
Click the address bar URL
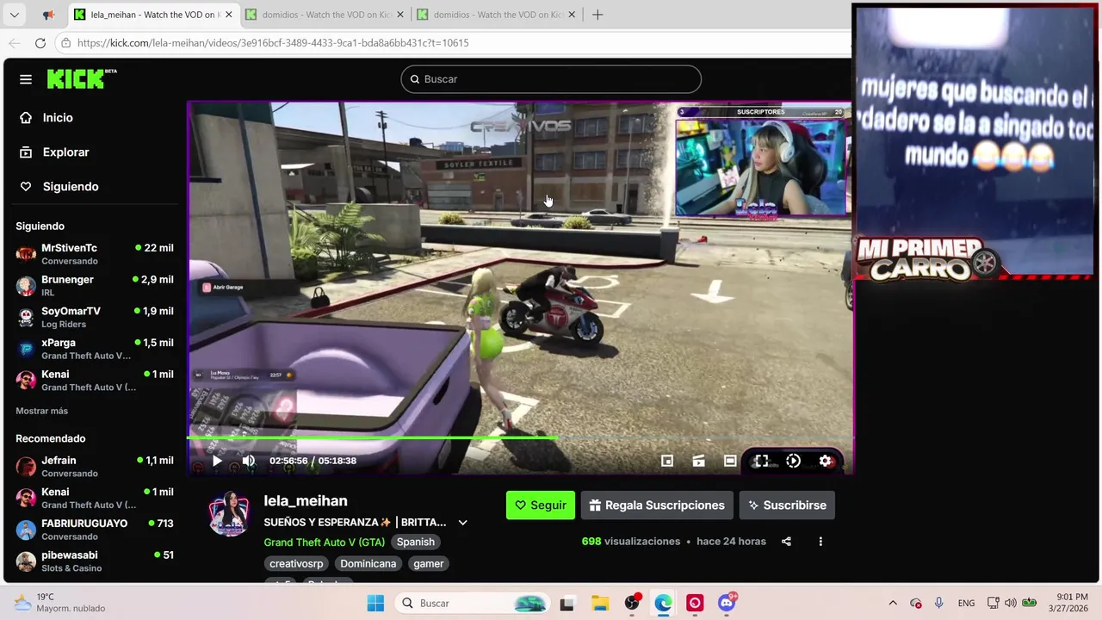(273, 43)
